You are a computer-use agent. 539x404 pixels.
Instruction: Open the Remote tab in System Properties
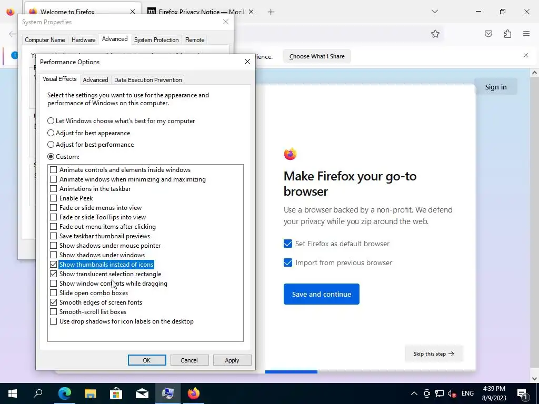click(195, 40)
